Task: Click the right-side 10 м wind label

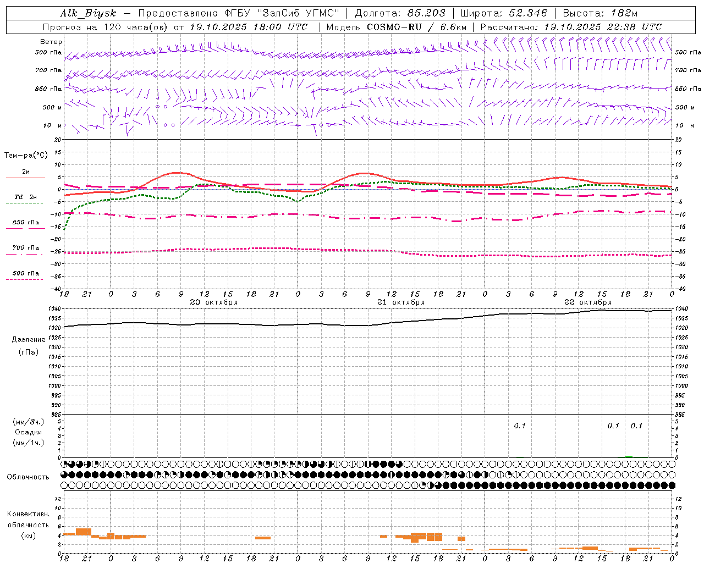Action: point(685,125)
